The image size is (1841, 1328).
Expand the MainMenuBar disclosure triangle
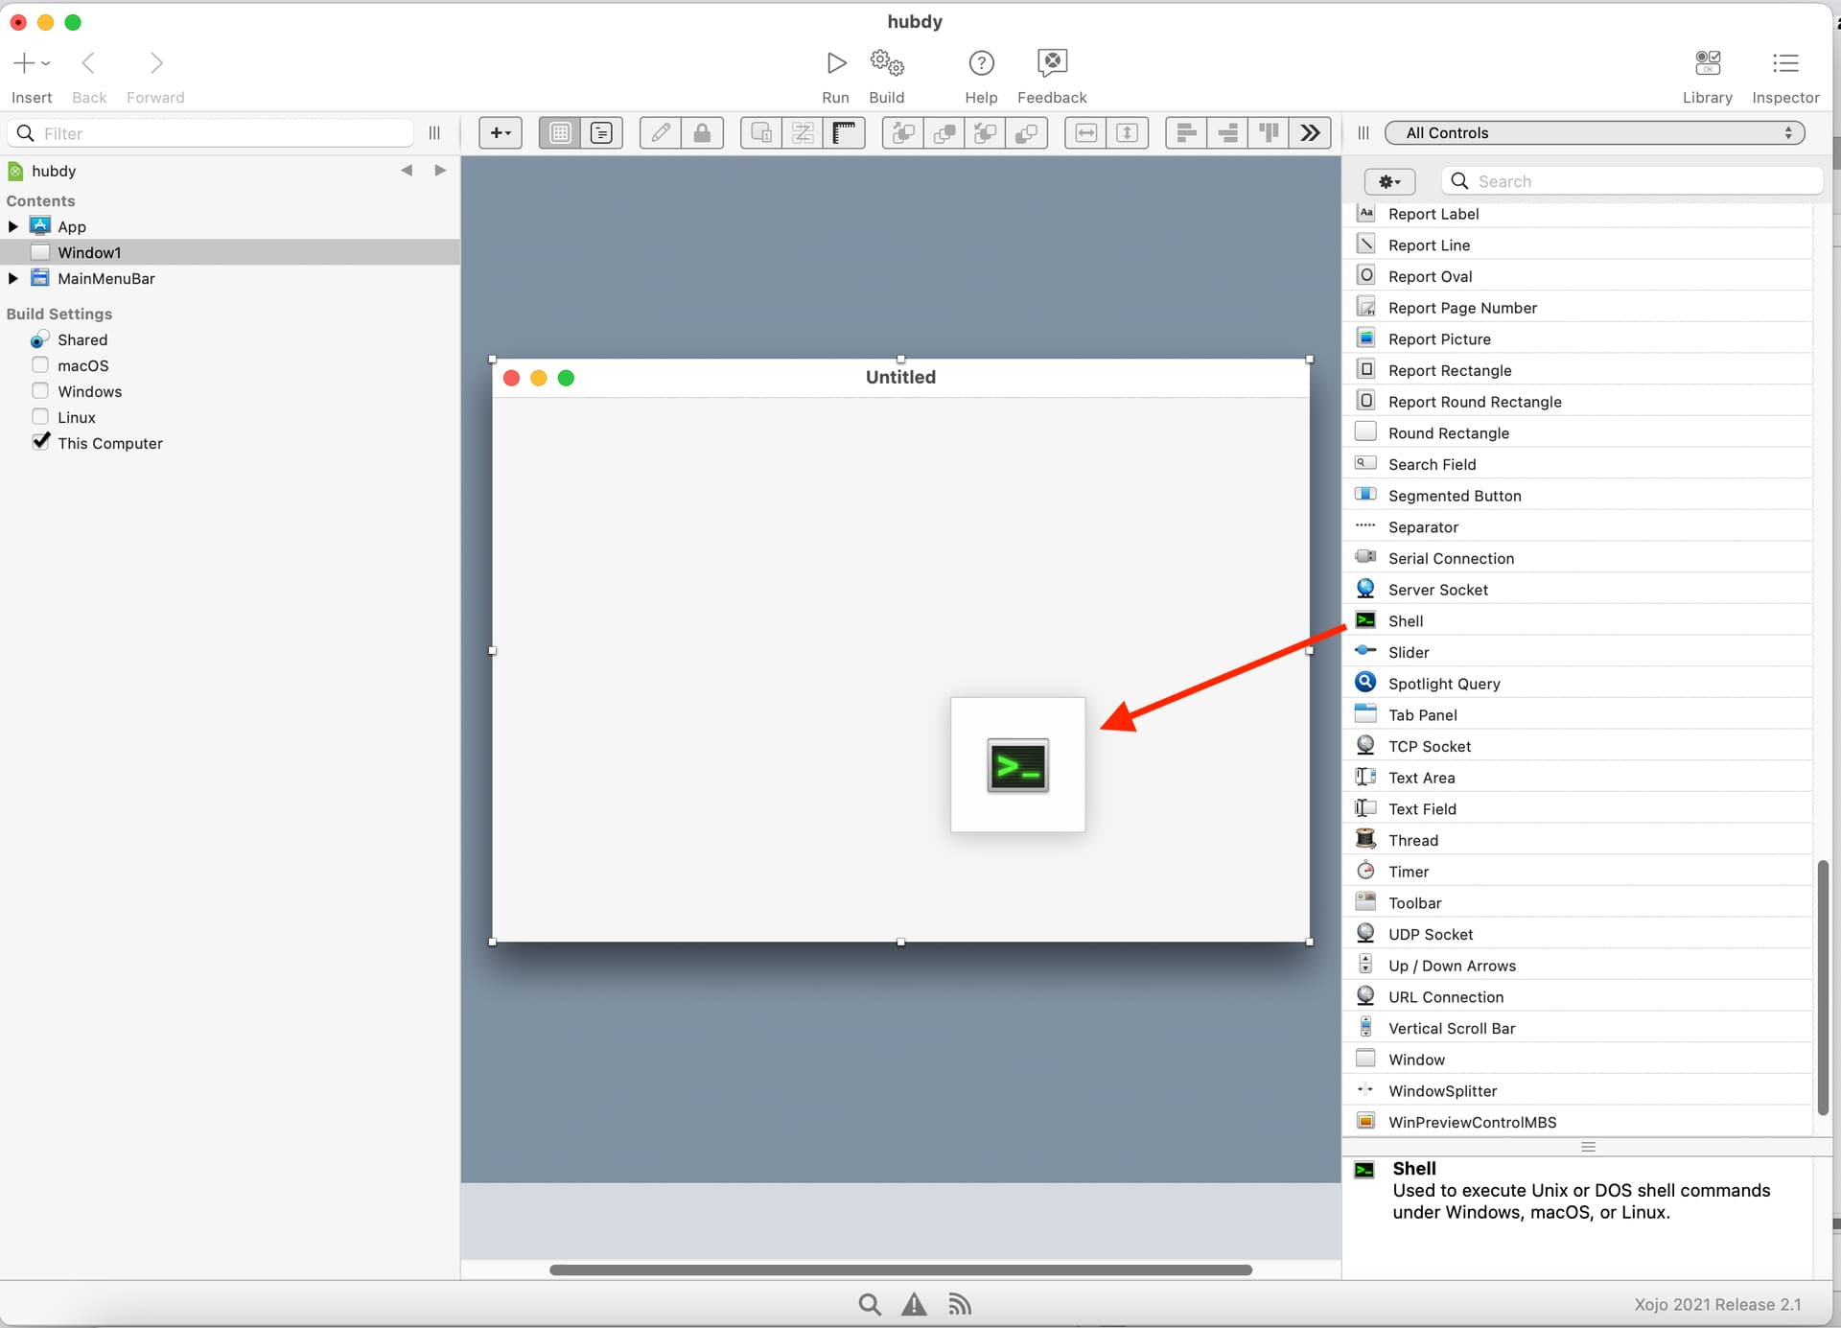coord(13,278)
